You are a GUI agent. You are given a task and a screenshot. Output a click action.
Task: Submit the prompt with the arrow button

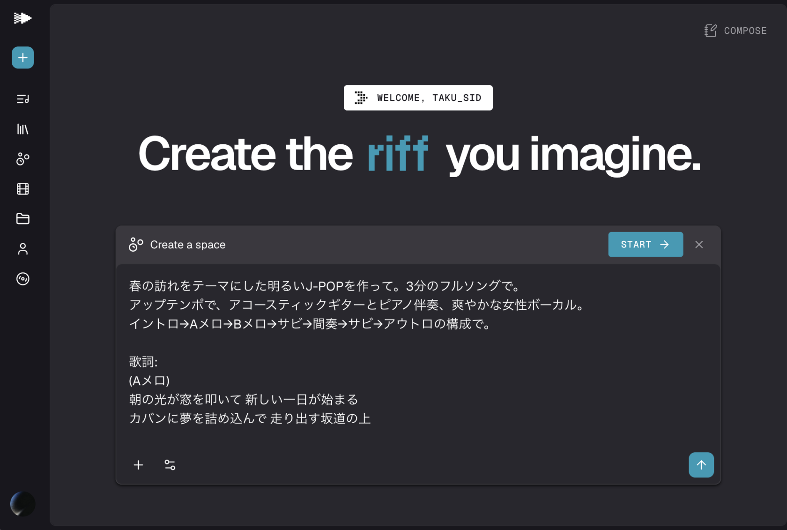[701, 465]
